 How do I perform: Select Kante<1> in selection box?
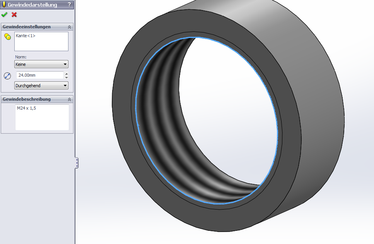(x=26, y=36)
